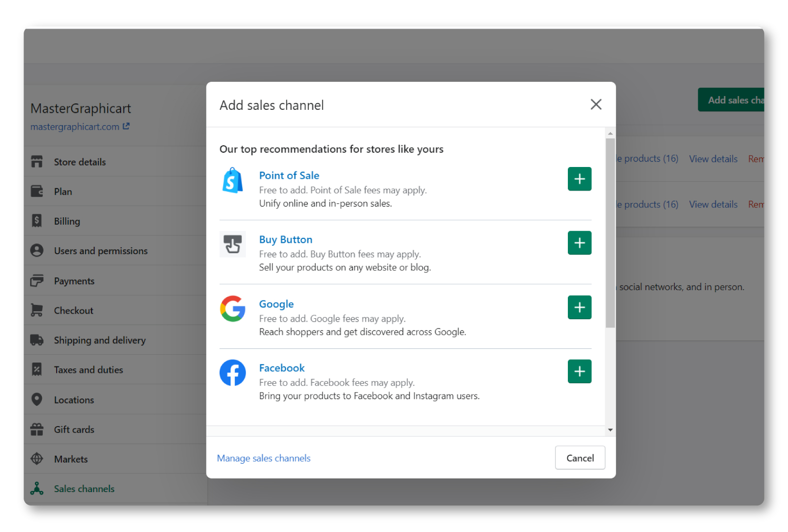Click "Reach shoppers and get discovered across Google."
Screen dimensions: 788x532
click(x=362, y=332)
